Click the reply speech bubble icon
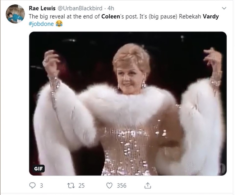The height and width of the screenshot is (195, 235). point(32,185)
